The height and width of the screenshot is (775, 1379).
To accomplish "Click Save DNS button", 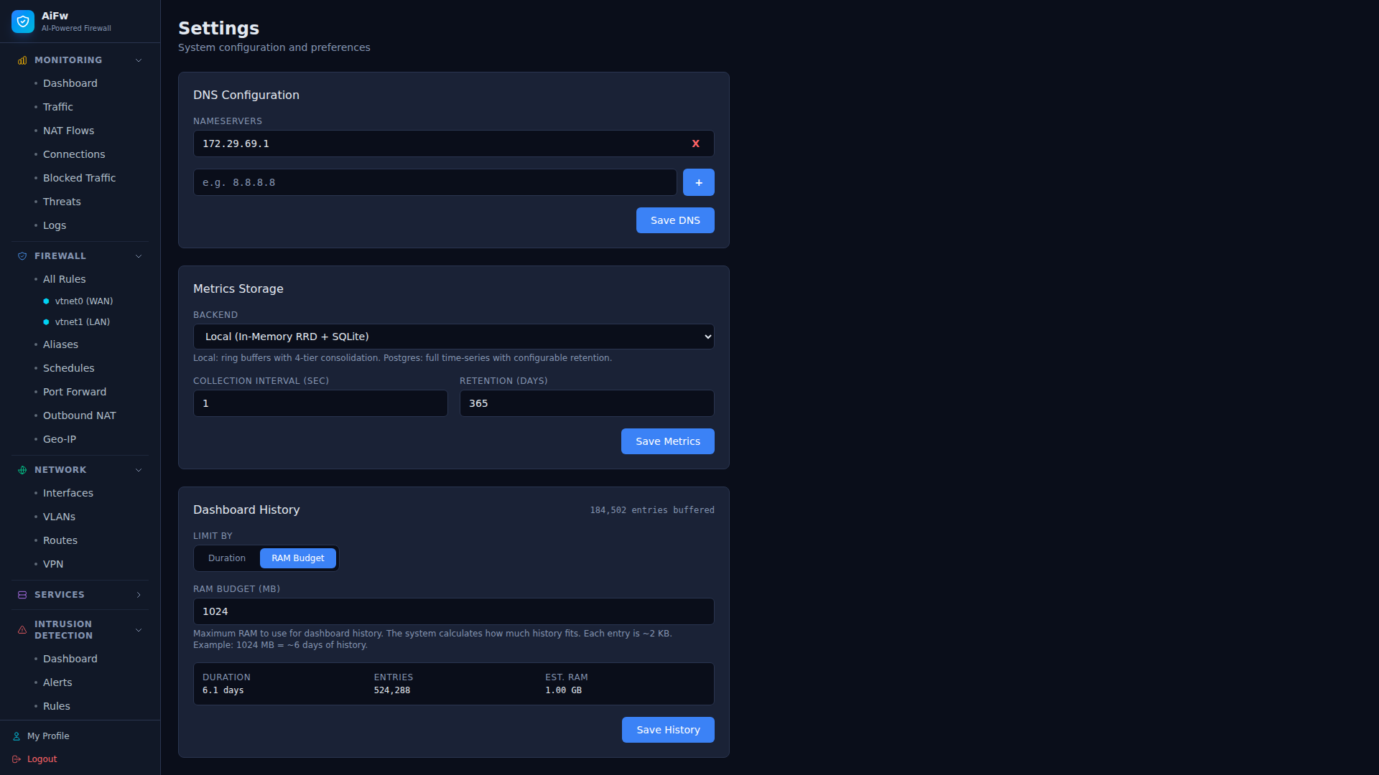I will [675, 220].
